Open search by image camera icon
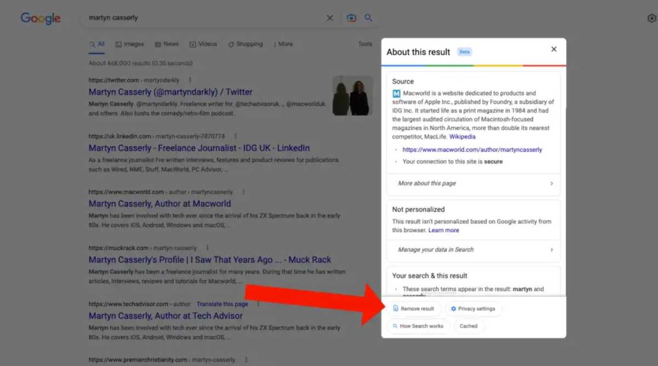The width and height of the screenshot is (658, 366). [351, 18]
